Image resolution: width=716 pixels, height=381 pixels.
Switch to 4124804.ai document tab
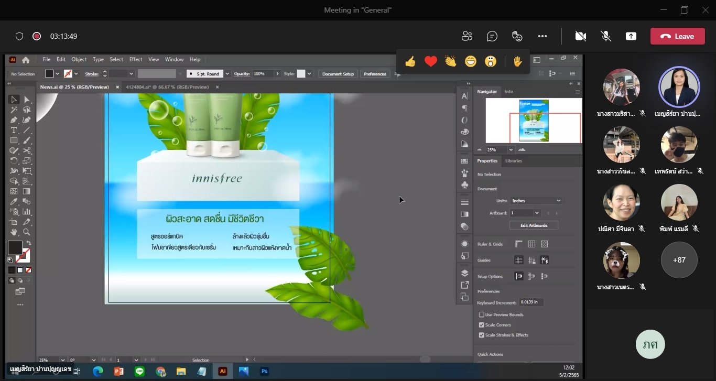click(x=167, y=87)
